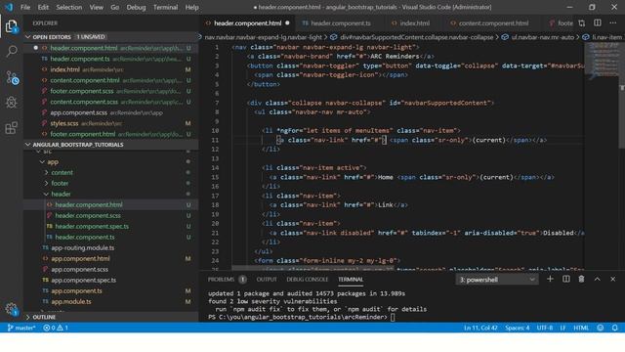Screen dimensions: 625x352
Task: Click the editor horizontal scrollbar
Action: coord(312,268)
